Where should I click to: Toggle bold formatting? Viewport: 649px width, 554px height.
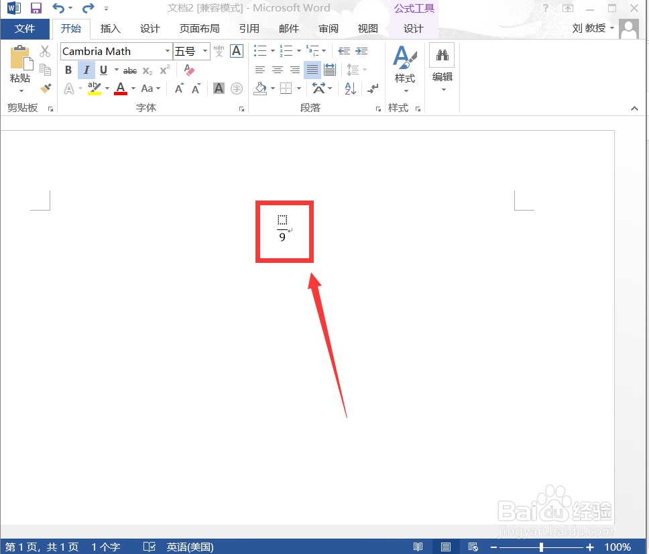pos(68,70)
